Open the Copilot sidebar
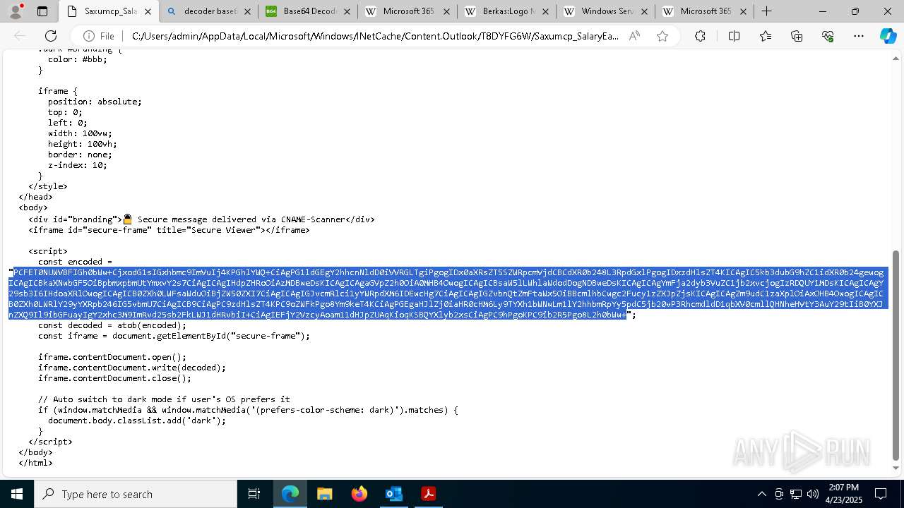 pyautogui.click(x=888, y=36)
